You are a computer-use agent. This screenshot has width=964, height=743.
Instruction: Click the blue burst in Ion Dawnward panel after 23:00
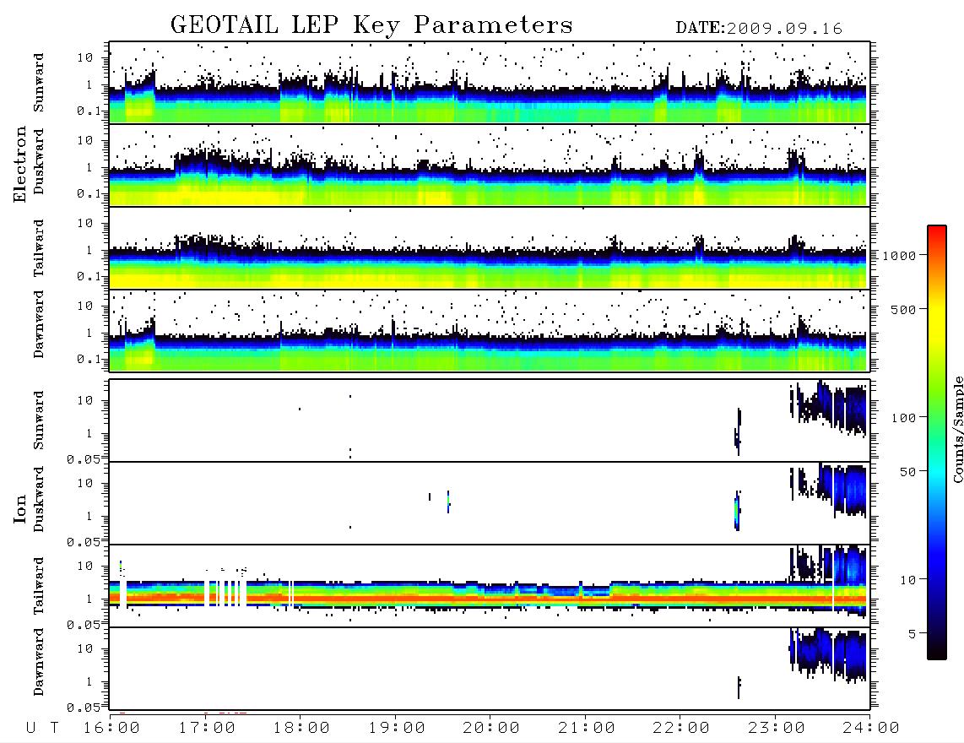click(x=828, y=654)
